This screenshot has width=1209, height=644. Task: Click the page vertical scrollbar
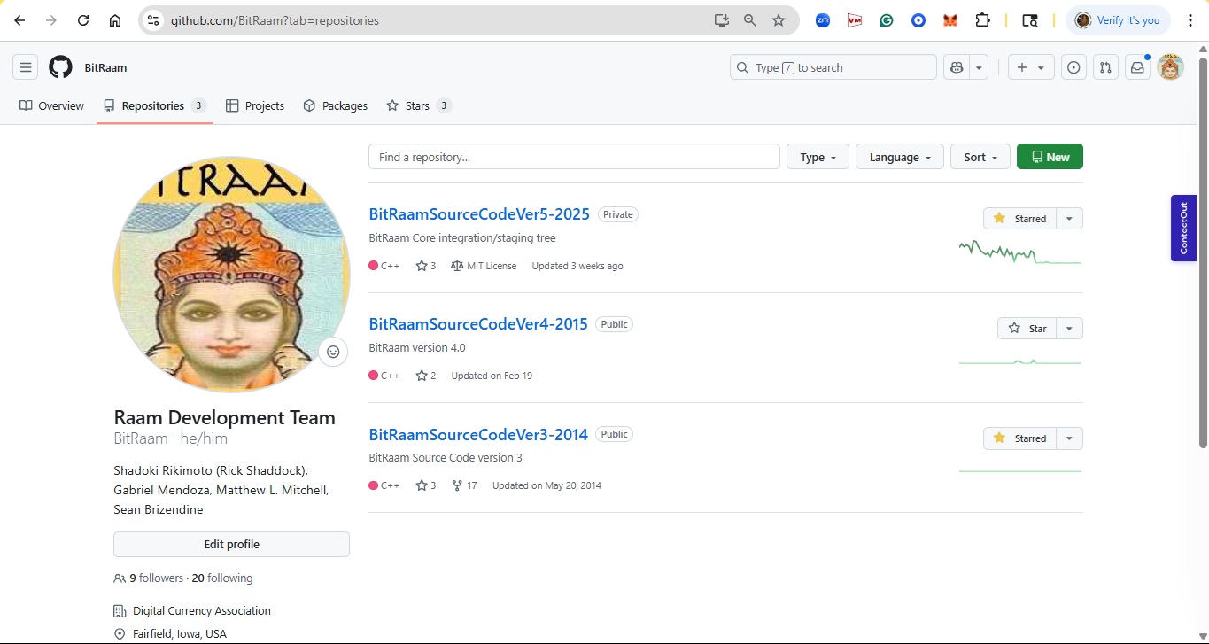coord(1203,252)
